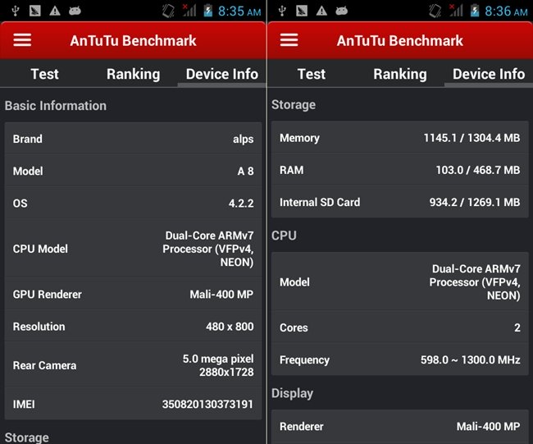Tap the GPU Renderer row
Screen dimensions: 533x444
(133, 294)
